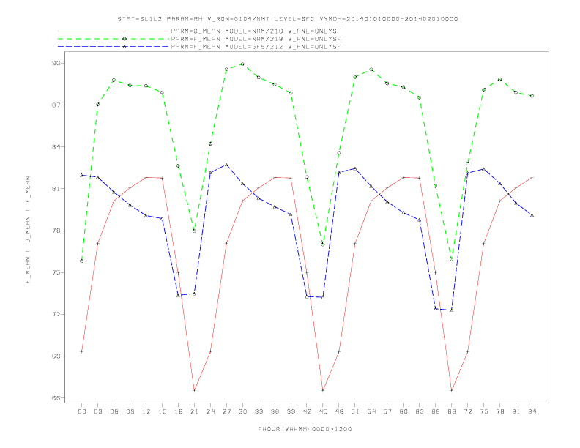Click x-axis tick label 45
Viewport: 580px width, 448px height.
click(x=323, y=411)
